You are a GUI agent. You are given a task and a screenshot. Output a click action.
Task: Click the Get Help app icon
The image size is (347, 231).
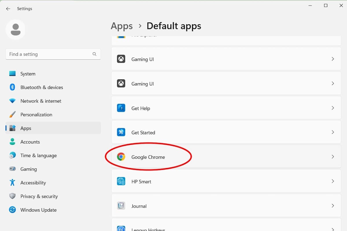click(121, 108)
